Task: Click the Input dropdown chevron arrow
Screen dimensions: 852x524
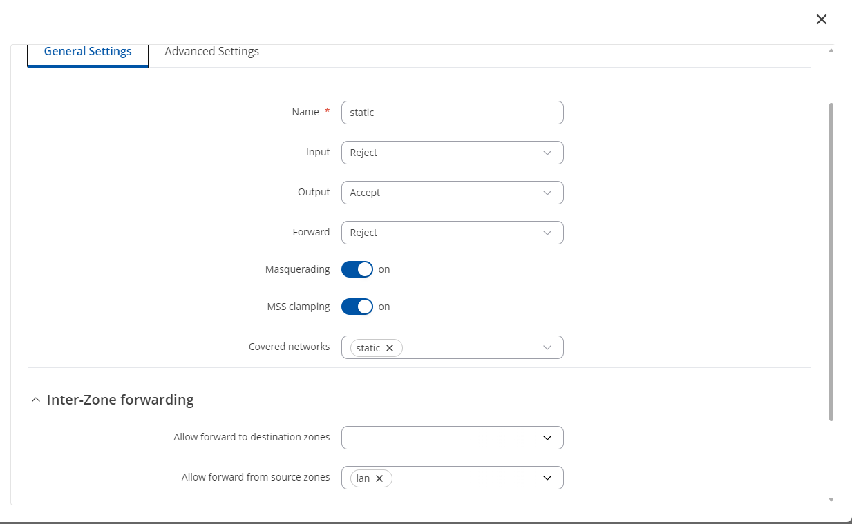Action: [547, 153]
